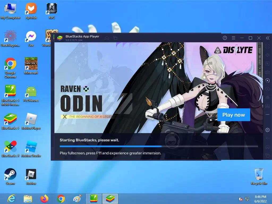Open the Recycle Bin
Screen dimensions: 272x204
click(x=259, y=176)
